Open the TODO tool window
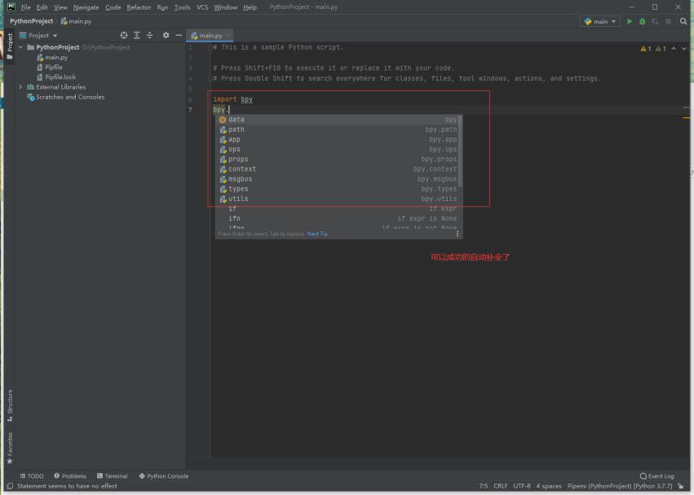694x495 pixels. (x=32, y=476)
